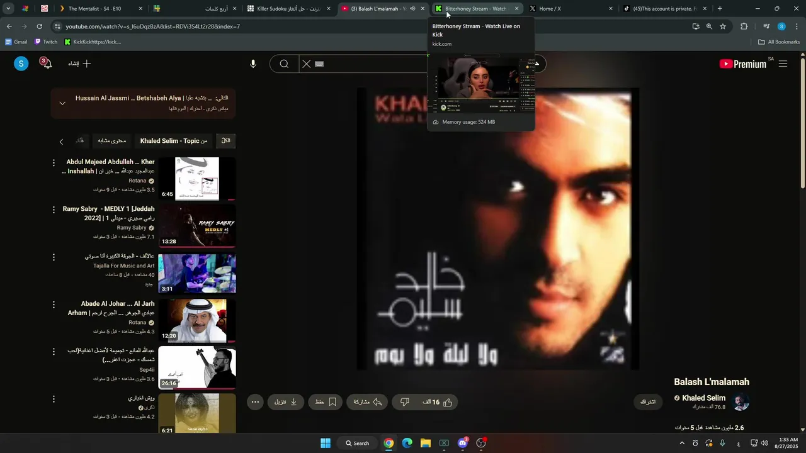Open the Khaled Selim channel name link
The width and height of the screenshot is (806, 453).
click(x=703, y=398)
